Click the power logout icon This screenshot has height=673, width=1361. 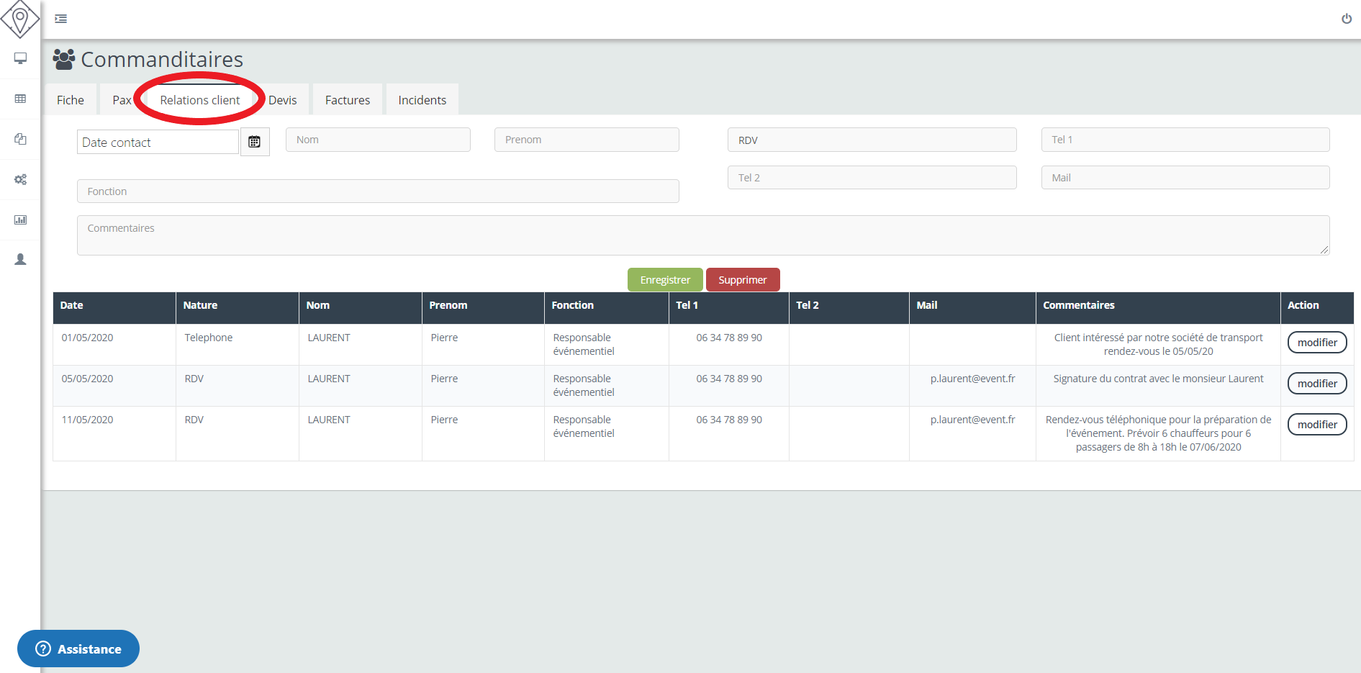[x=1346, y=19]
